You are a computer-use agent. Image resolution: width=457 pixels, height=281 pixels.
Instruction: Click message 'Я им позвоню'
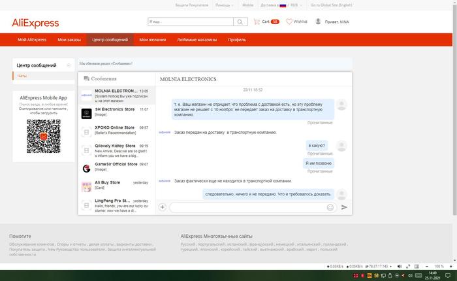click(x=319, y=163)
